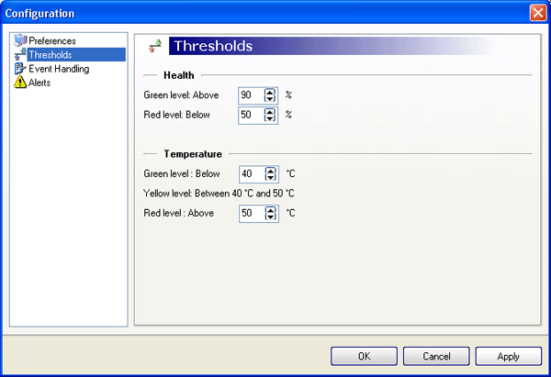The width and height of the screenshot is (551, 377).
Task: Increase Health green level above value
Action: click(269, 93)
